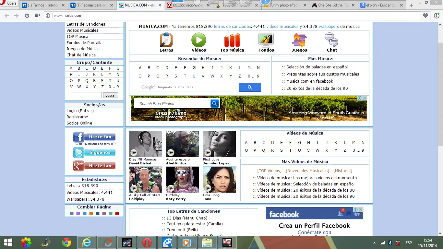The width and height of the screenshot is (443, 249).
Task: Open Musica.com en facebook link
Action: coord(310,81)
